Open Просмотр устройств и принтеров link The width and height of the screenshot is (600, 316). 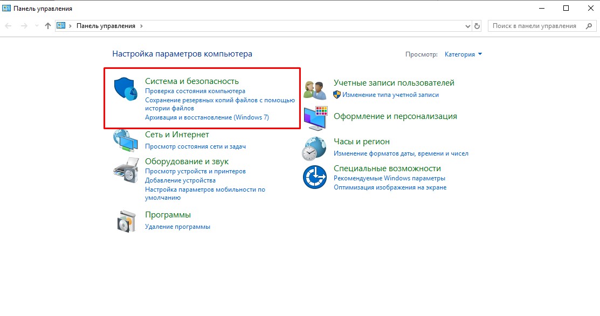[195, 171]
